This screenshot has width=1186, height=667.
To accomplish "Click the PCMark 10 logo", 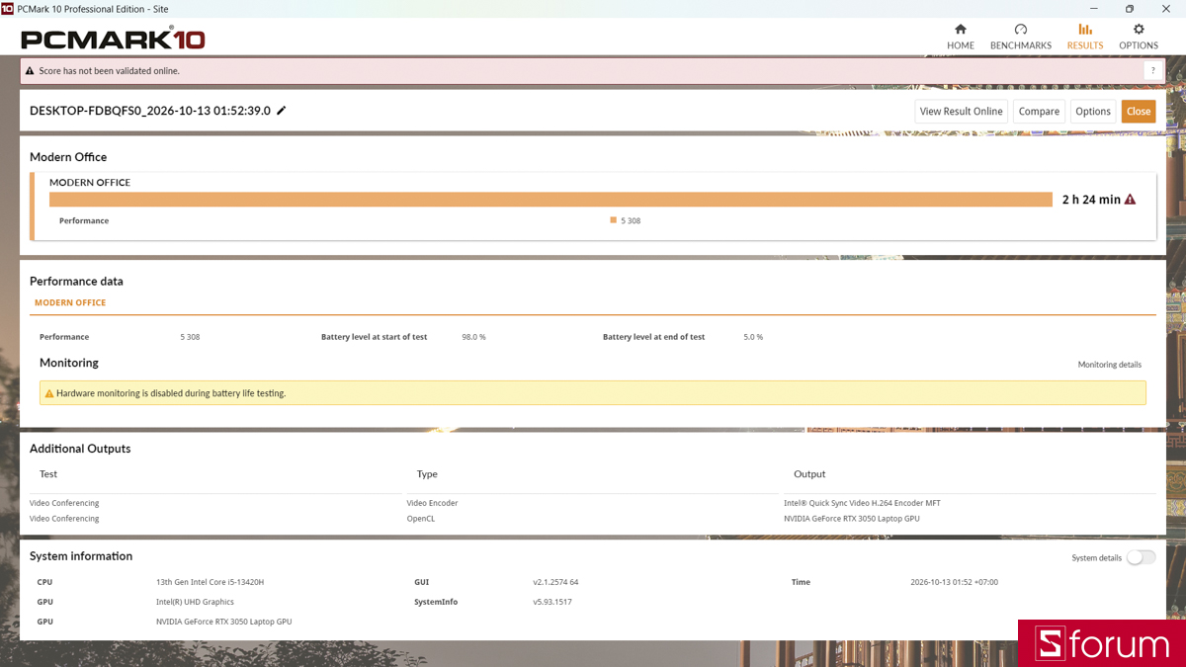I will (x=113, y=40).
